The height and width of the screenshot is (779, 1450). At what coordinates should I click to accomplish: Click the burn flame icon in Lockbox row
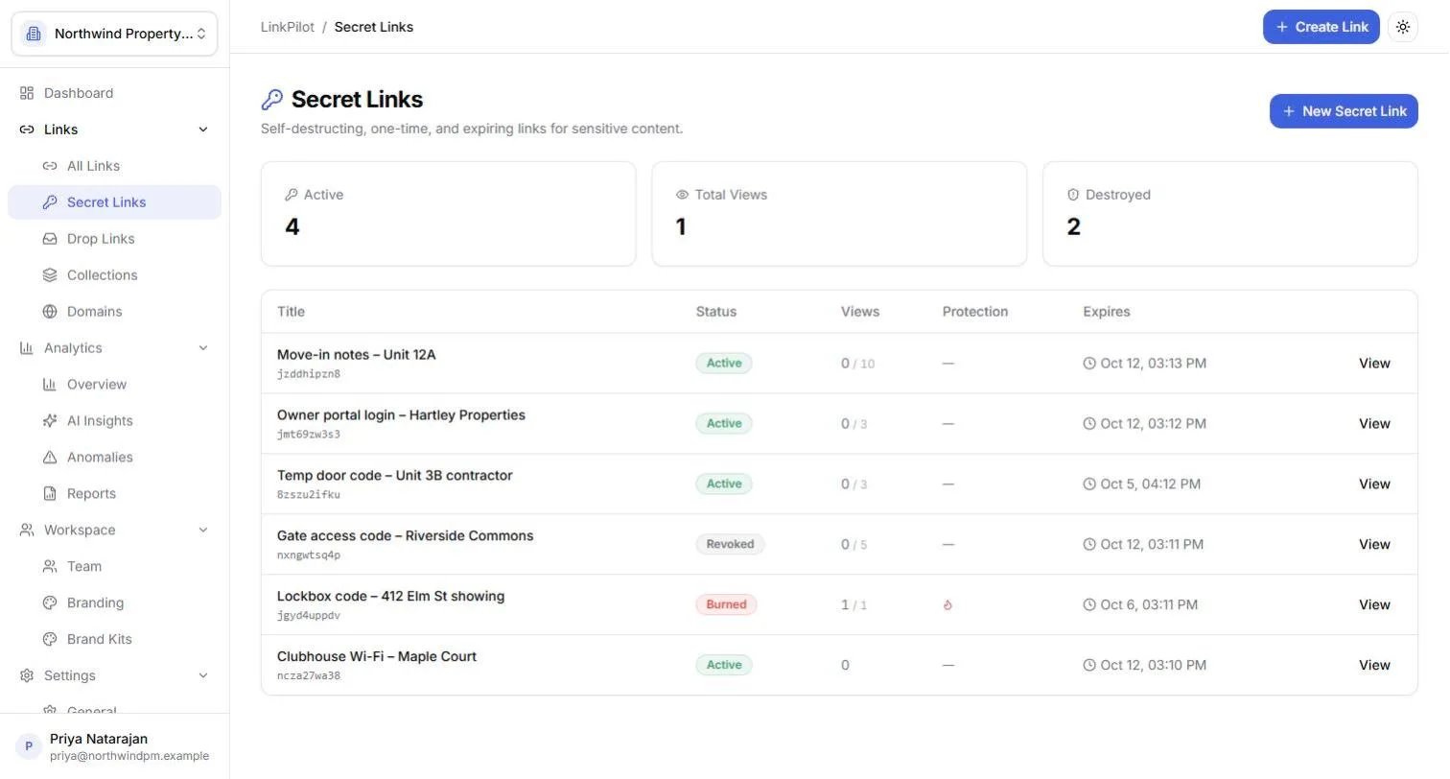[947, 605]
